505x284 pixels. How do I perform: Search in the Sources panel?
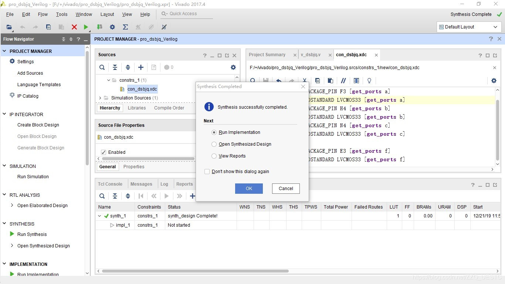coord(102,67)
